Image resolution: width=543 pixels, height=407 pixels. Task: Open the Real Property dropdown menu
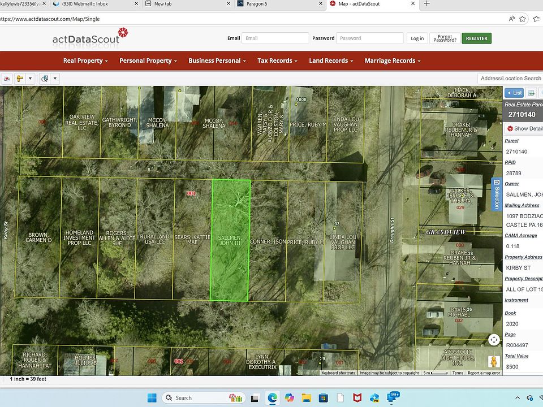point(85,60)
